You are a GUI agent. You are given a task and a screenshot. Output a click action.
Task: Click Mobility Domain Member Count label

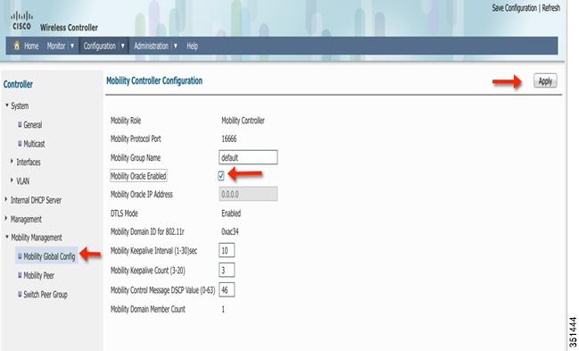148,309
